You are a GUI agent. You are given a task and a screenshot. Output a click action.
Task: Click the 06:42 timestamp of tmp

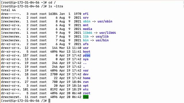pos(76,97)
